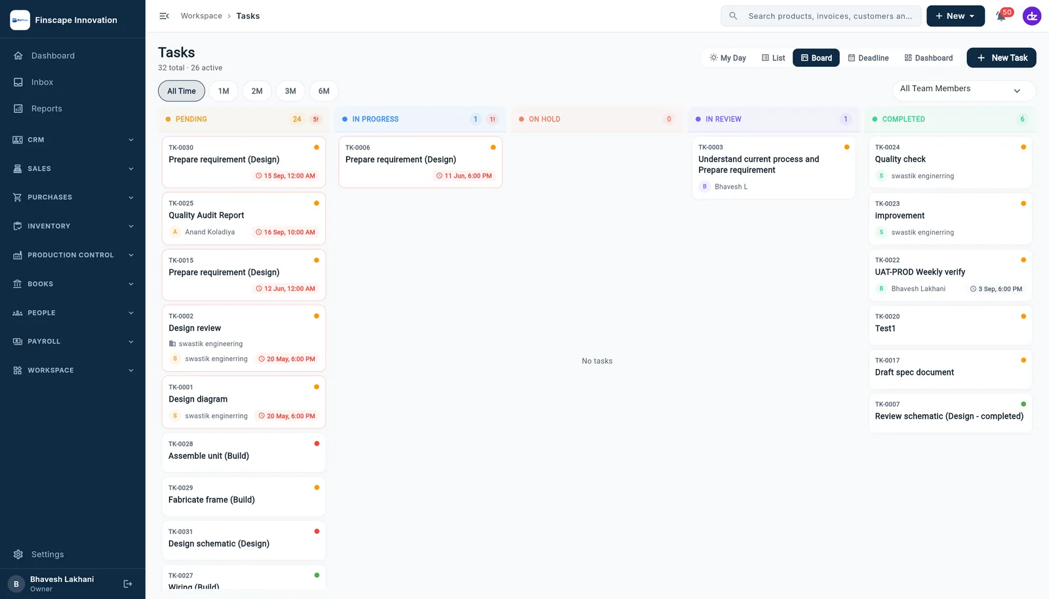Switch to the Dashboard view tab
This screenshot has height=599, width=1049.
pos(928,58)
